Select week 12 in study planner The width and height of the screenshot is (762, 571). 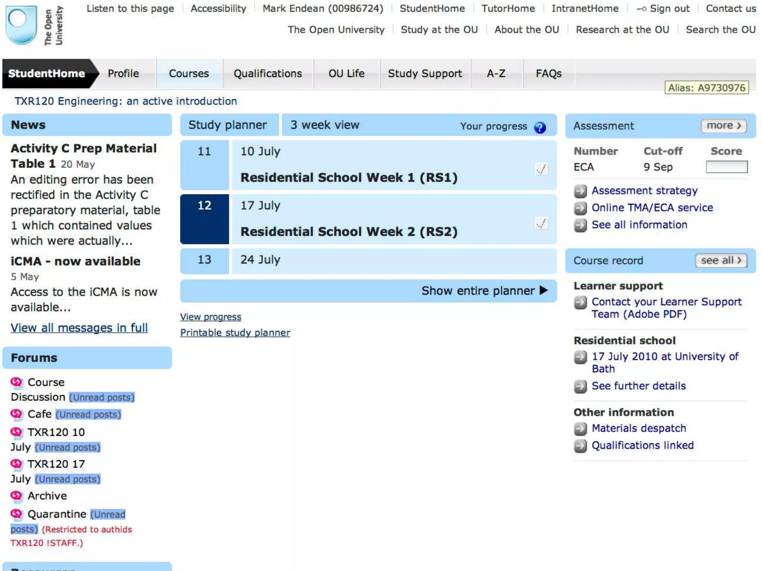point(204,219)
